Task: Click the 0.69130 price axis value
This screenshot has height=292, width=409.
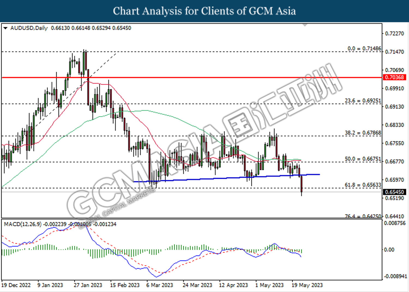Action: click(394, 107)
